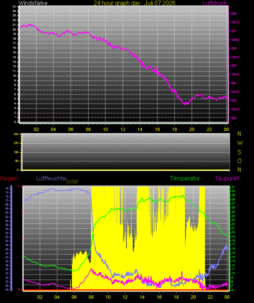This screenshot has width=254, height=303.
Task: Click hour 18 on pressure graph axis
Action: click(174, 129)
